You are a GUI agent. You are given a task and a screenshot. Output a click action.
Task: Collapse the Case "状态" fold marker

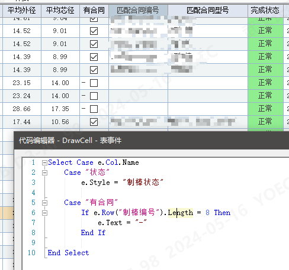click(44, 173)
